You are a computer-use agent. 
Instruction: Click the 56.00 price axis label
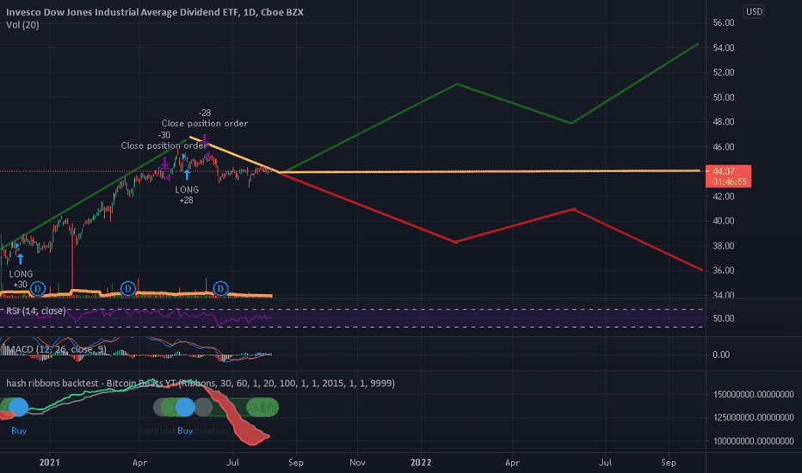click(x=724, y=22)
